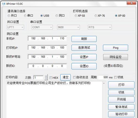
Task: Open the LPT1 parallel port dropdown
Action: tap(15, 27)
